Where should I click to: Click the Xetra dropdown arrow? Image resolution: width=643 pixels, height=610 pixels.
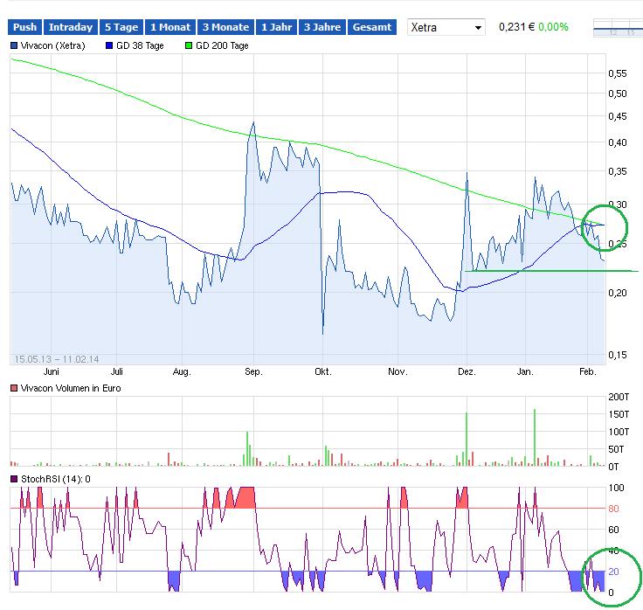(x=478, y=28)
